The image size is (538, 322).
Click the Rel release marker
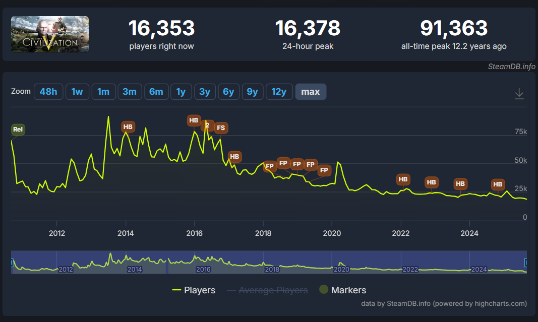18,130
